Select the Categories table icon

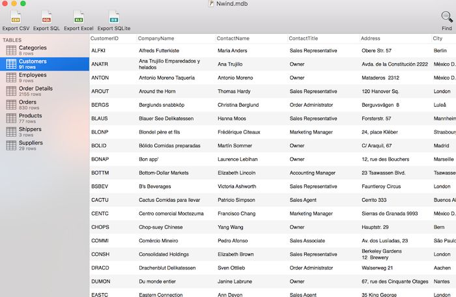pyautogui.click(x=10, y=50)
